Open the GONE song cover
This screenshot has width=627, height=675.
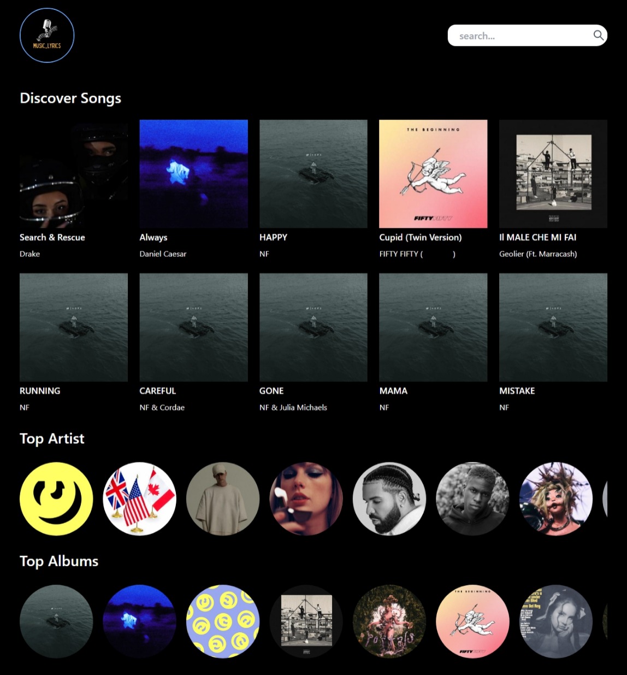pos(313,327)
